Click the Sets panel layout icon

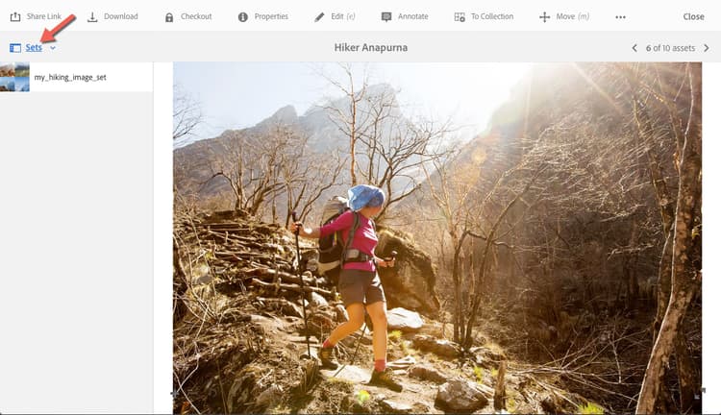(x=15, y=48)
